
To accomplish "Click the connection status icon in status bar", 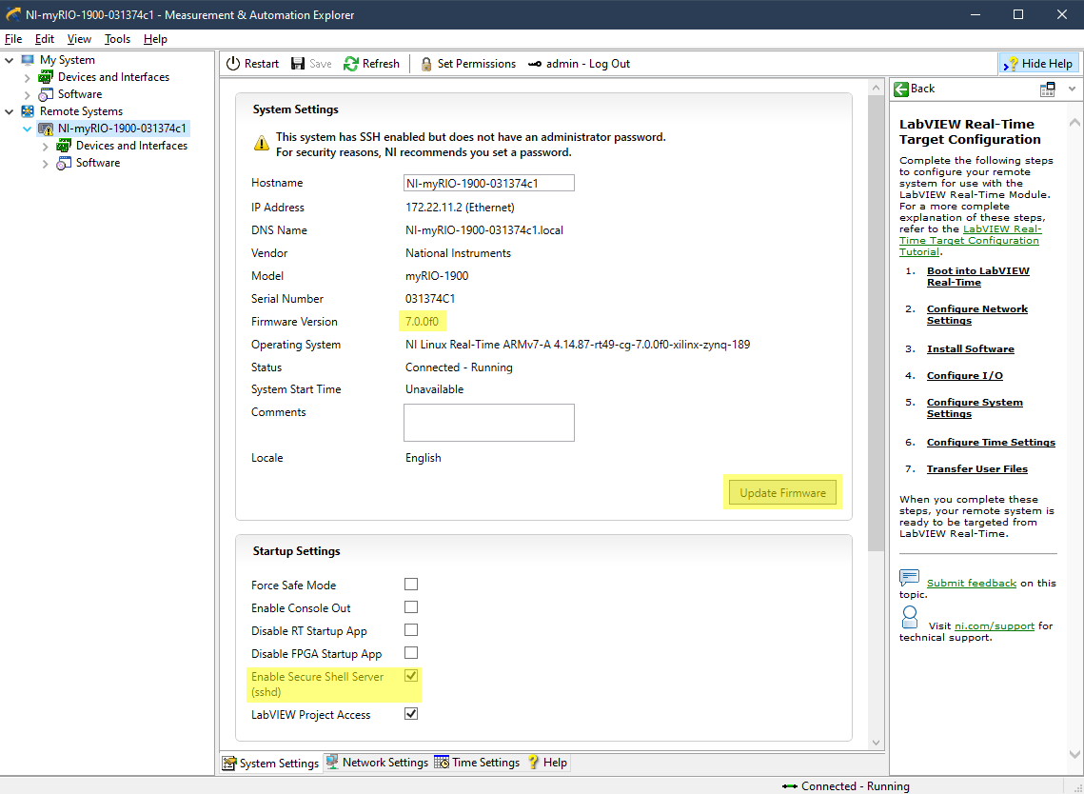I will tap(790, 786).
